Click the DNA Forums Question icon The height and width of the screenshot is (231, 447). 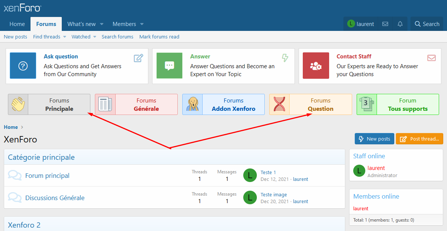point(279,104)
